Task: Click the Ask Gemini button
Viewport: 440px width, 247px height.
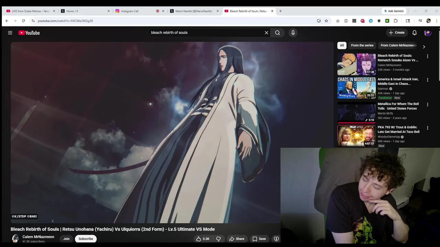Action: tap(394, 11)
